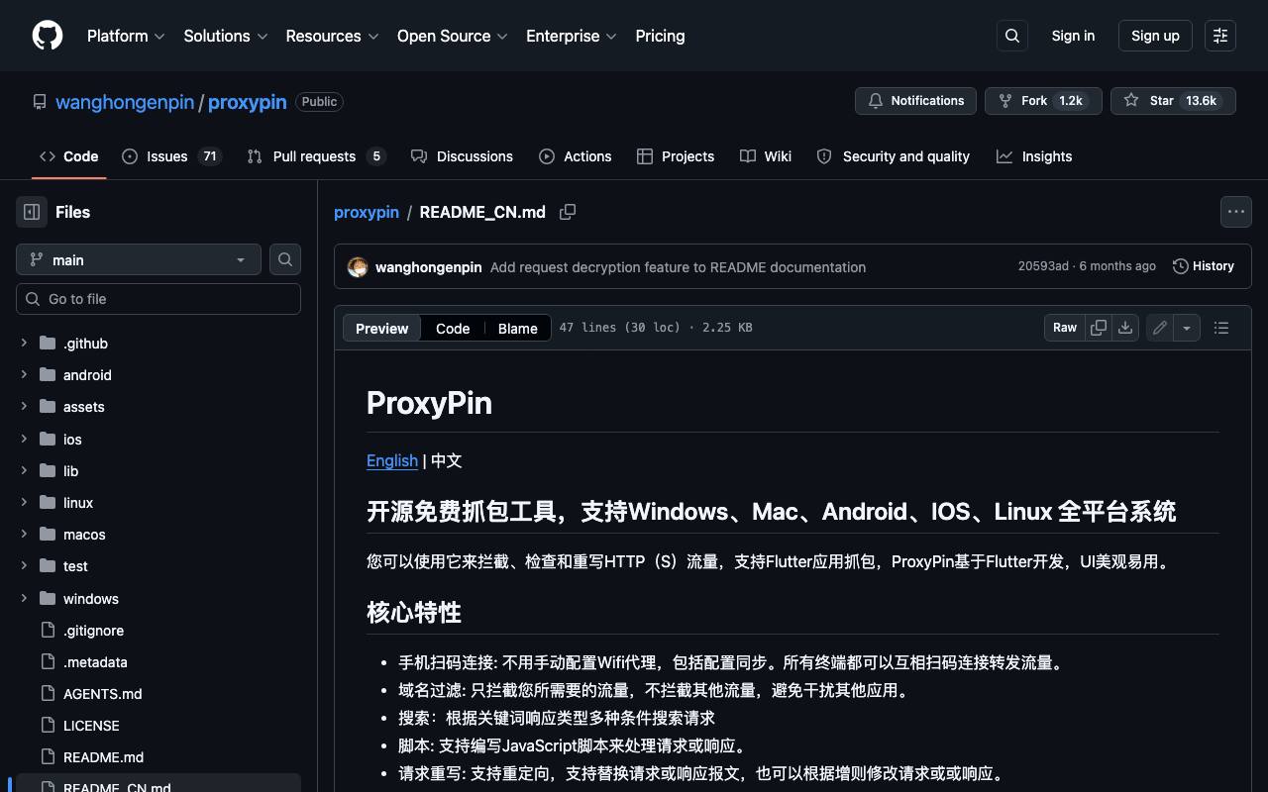The width and height of the screenshot is (1268, 792).
Task: Click the Sign in link
Action: coord(1073,36)
